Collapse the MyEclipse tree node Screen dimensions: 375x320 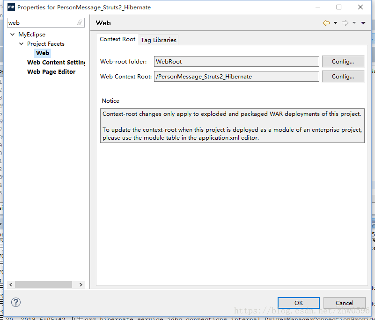pos(13,35)
